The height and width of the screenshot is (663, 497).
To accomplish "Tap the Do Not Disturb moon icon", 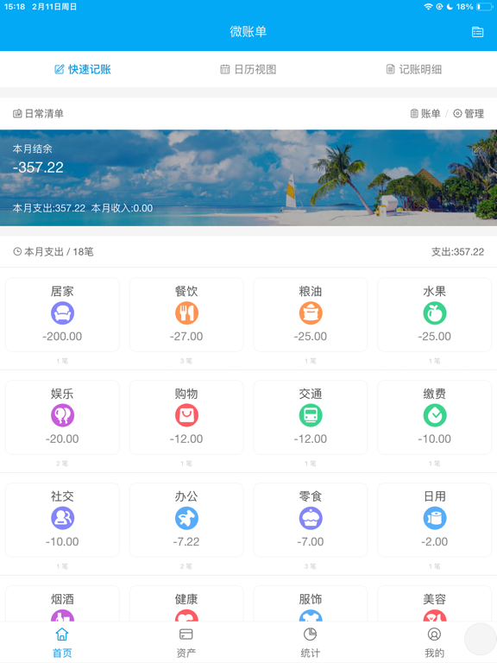I will [x=450, y=7].
